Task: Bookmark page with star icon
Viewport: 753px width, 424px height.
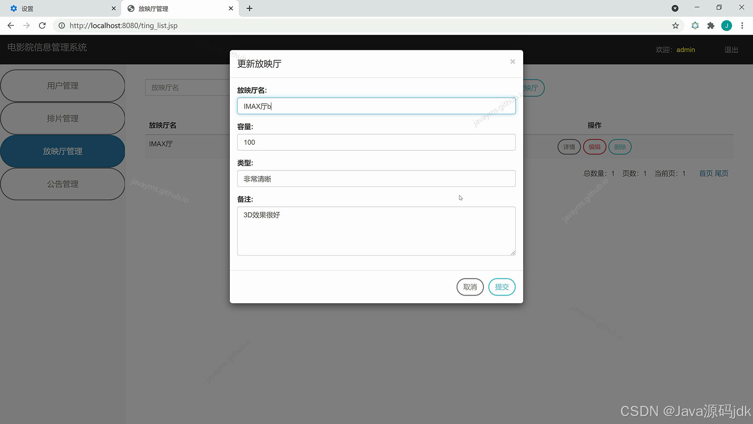Action: (x=675, y=26)
